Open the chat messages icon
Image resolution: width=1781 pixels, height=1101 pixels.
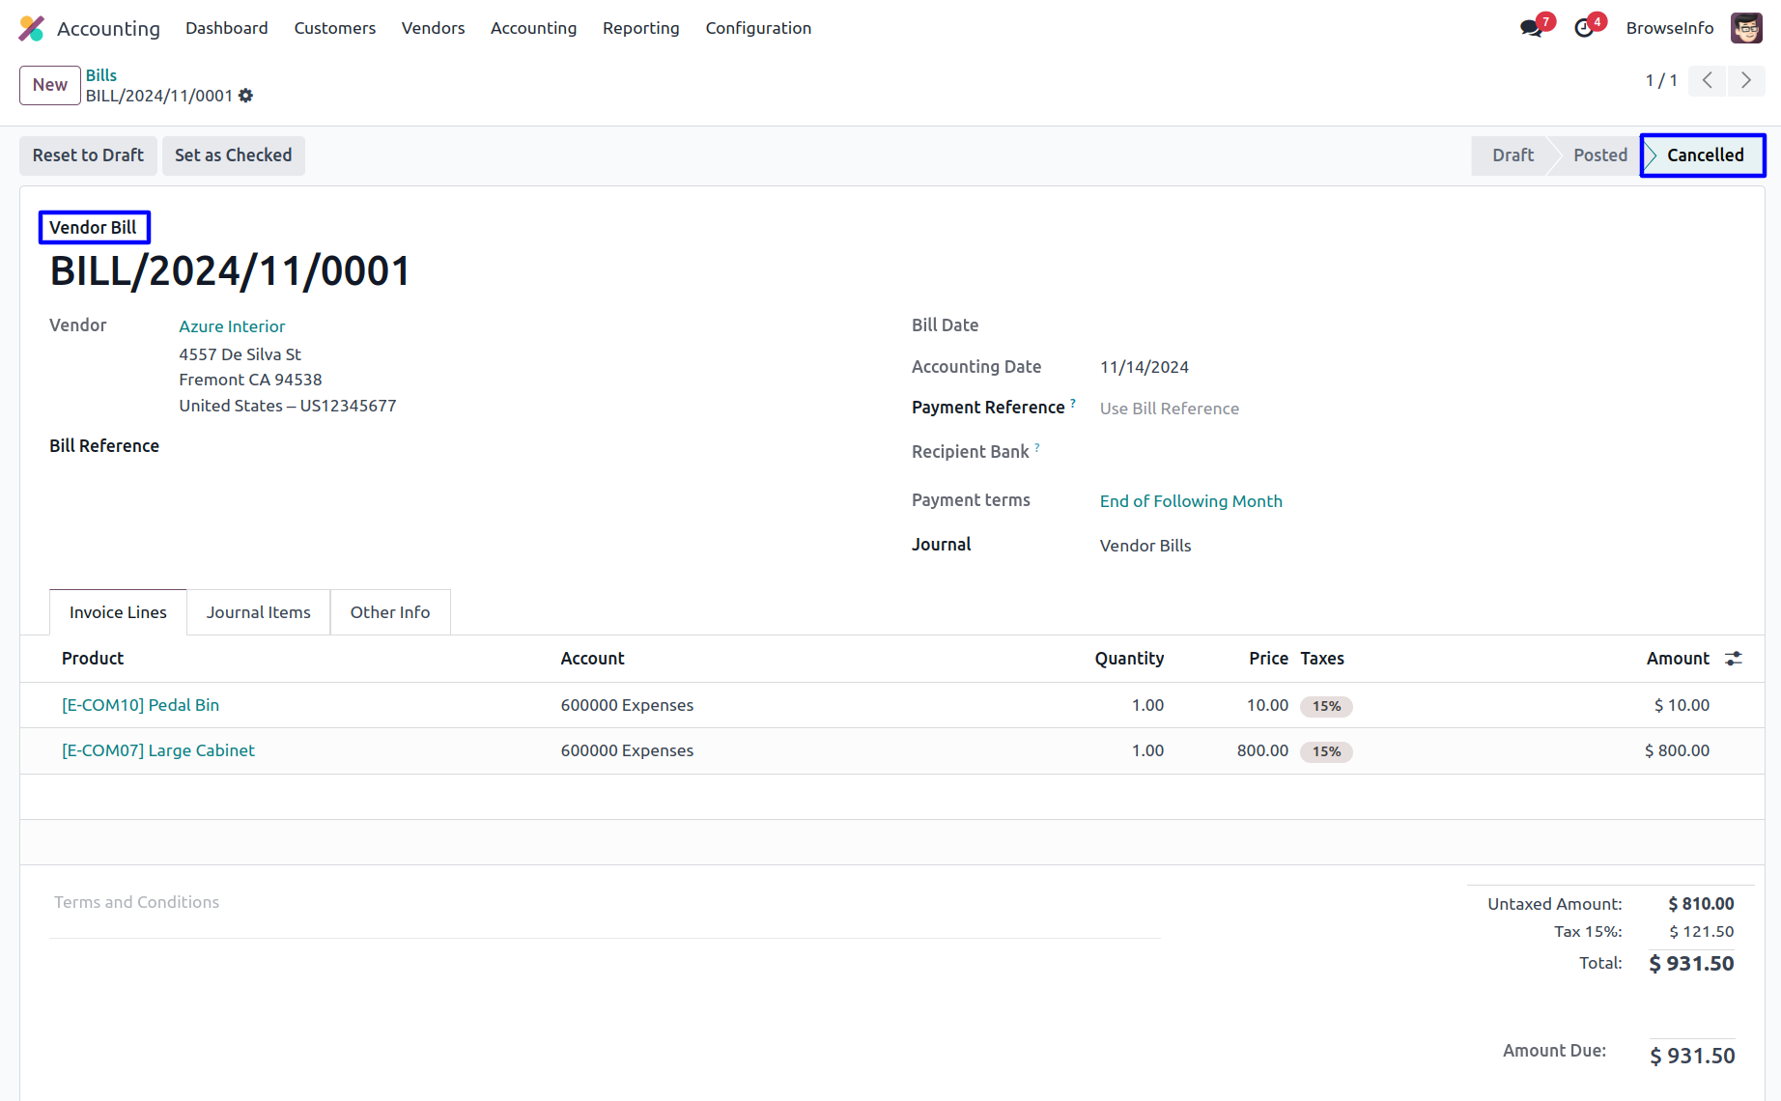coord(1531,28)
